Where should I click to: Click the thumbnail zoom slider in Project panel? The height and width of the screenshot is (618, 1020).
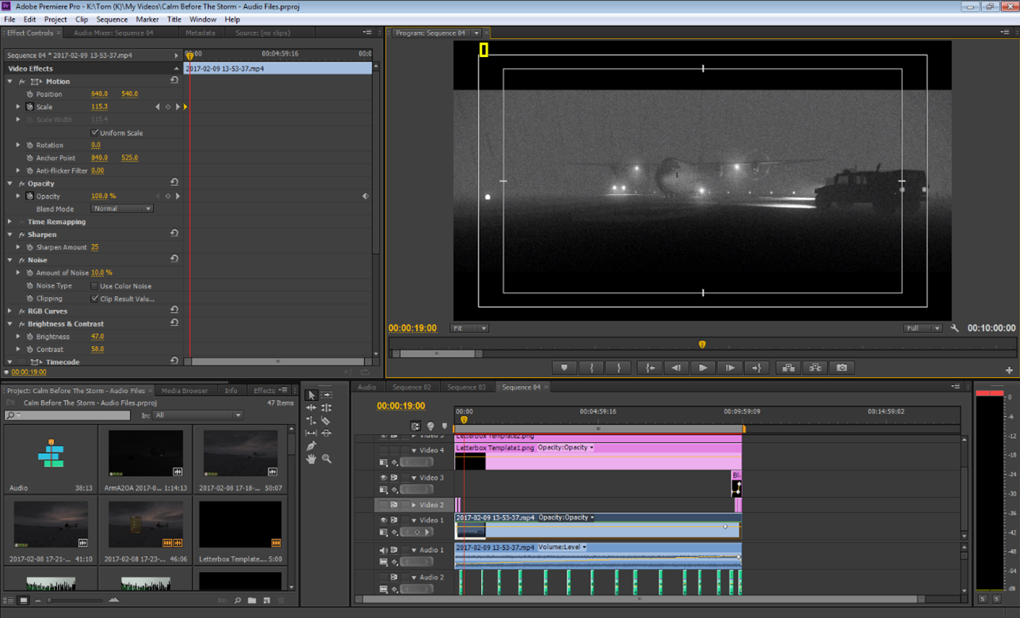point(51,601)
